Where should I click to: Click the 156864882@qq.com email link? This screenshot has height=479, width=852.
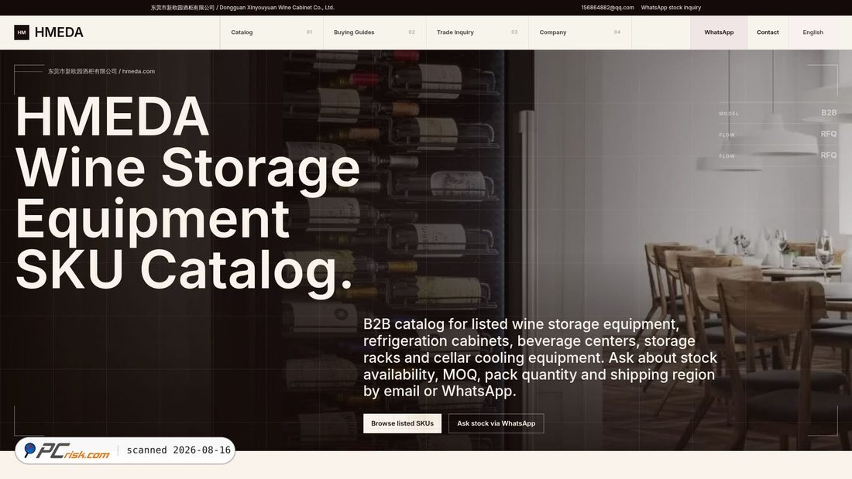(607, 8)
